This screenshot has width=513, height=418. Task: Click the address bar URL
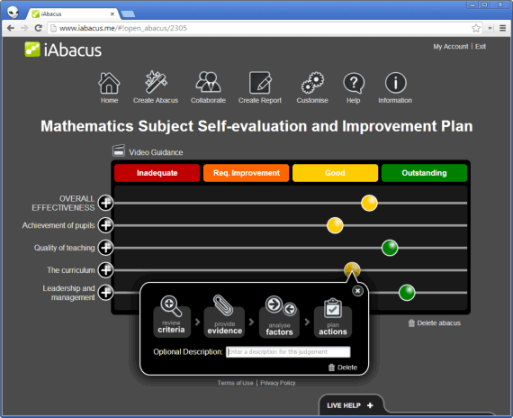pos(123,28)
